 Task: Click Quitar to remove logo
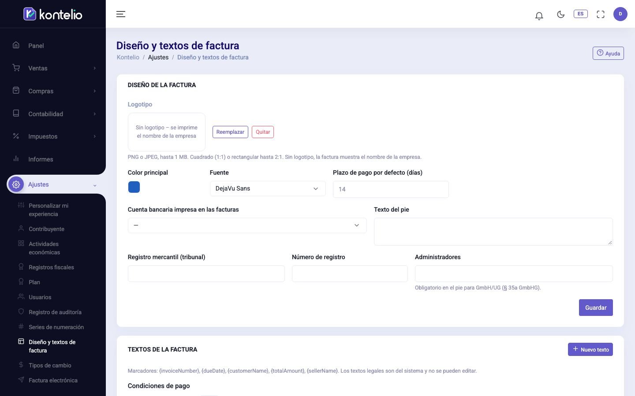point(263,132)
